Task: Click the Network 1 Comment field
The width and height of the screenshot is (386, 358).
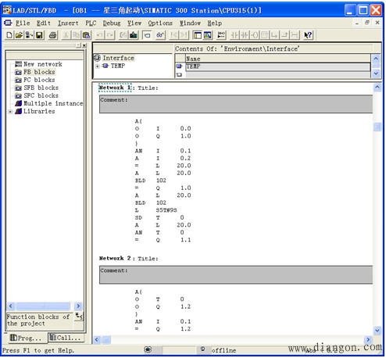Action: [236, 104]
